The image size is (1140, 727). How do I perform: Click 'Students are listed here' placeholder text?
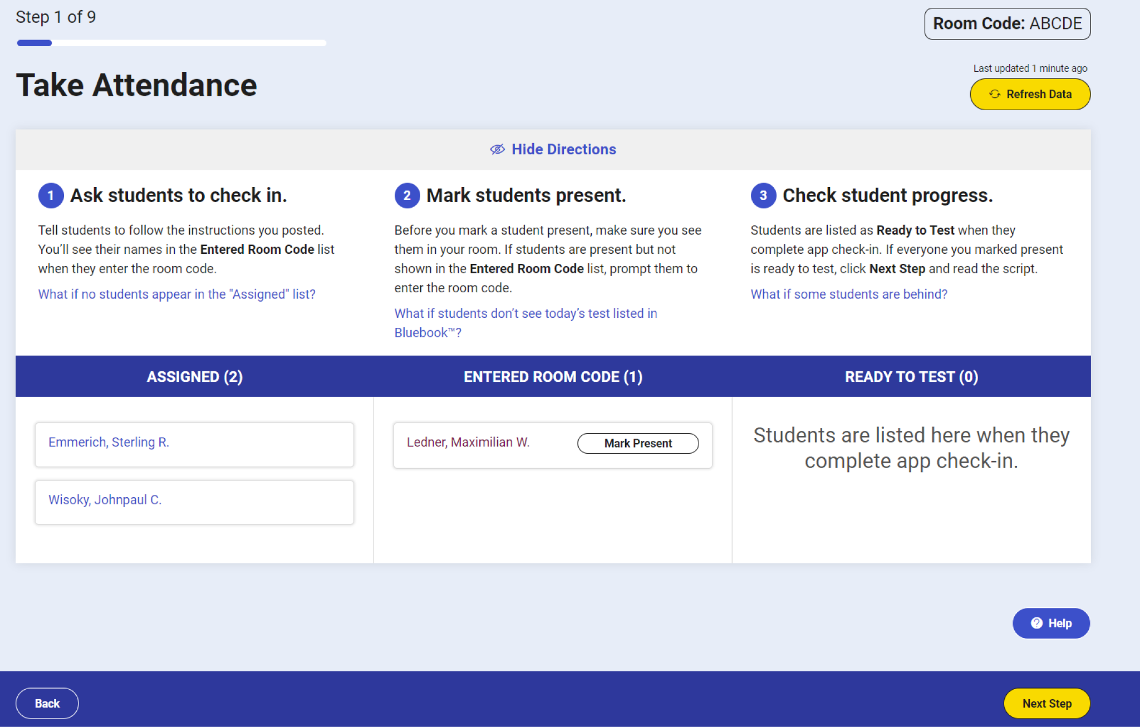[x=911, y=448]
